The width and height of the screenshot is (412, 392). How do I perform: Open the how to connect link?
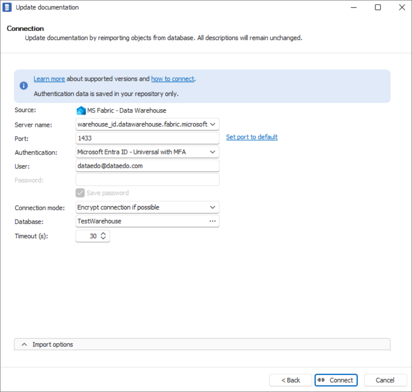(172, 79)
